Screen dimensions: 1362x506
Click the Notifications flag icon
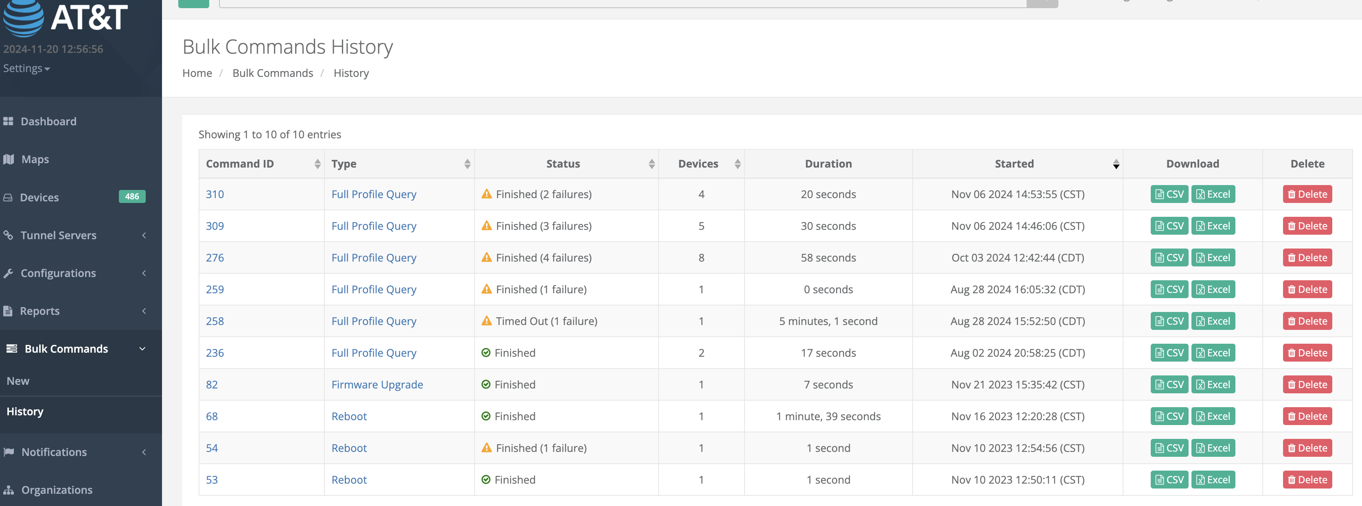click(9, 452)
